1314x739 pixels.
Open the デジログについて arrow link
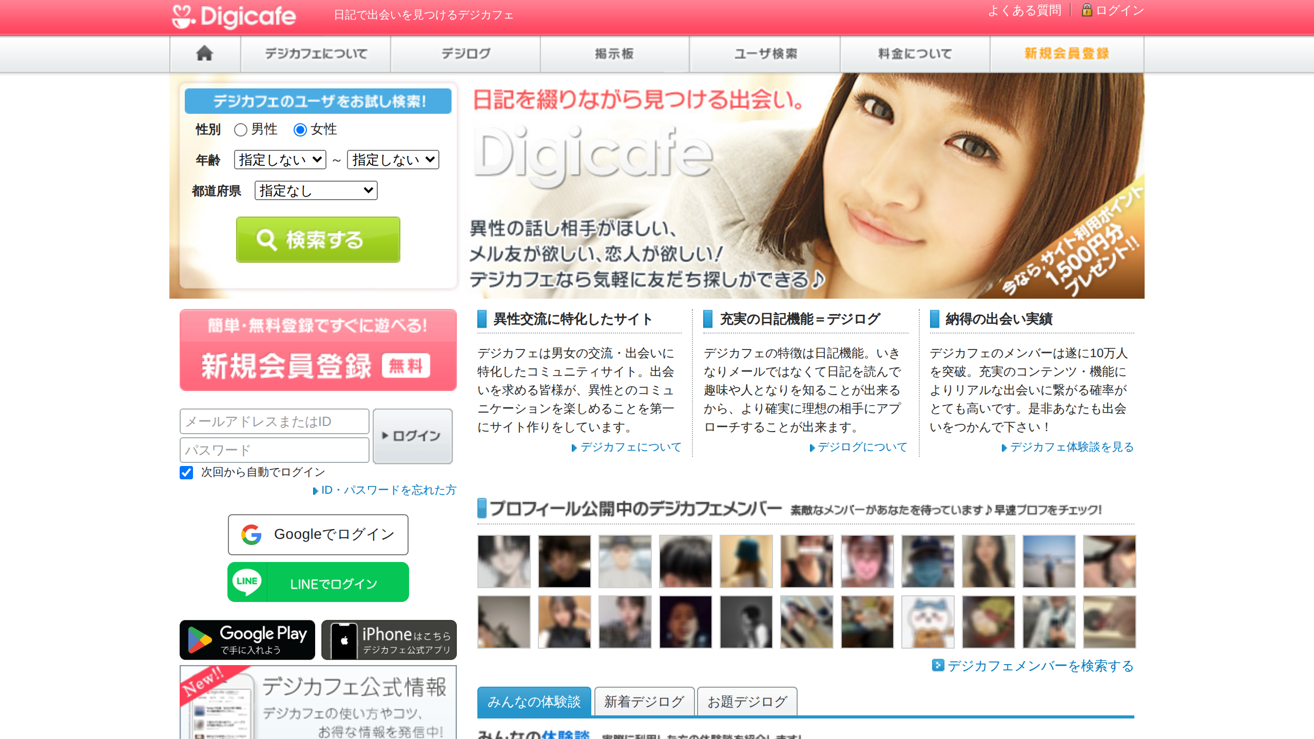(x=858, y=447)
